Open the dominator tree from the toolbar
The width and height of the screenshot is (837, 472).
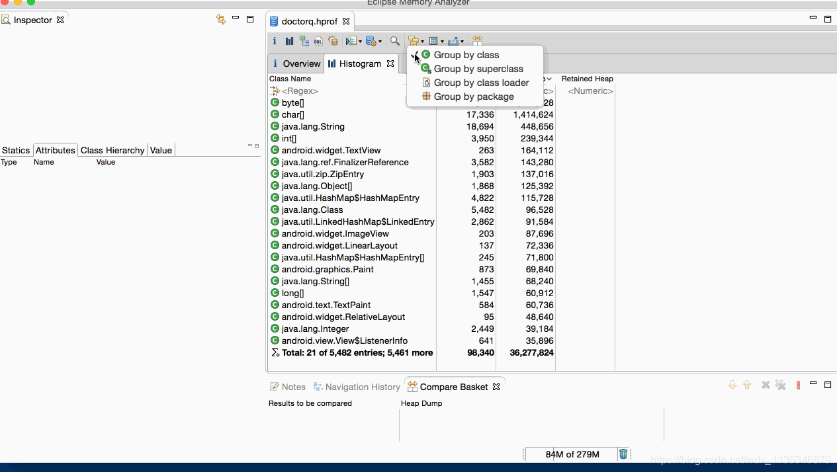point(304,41)
